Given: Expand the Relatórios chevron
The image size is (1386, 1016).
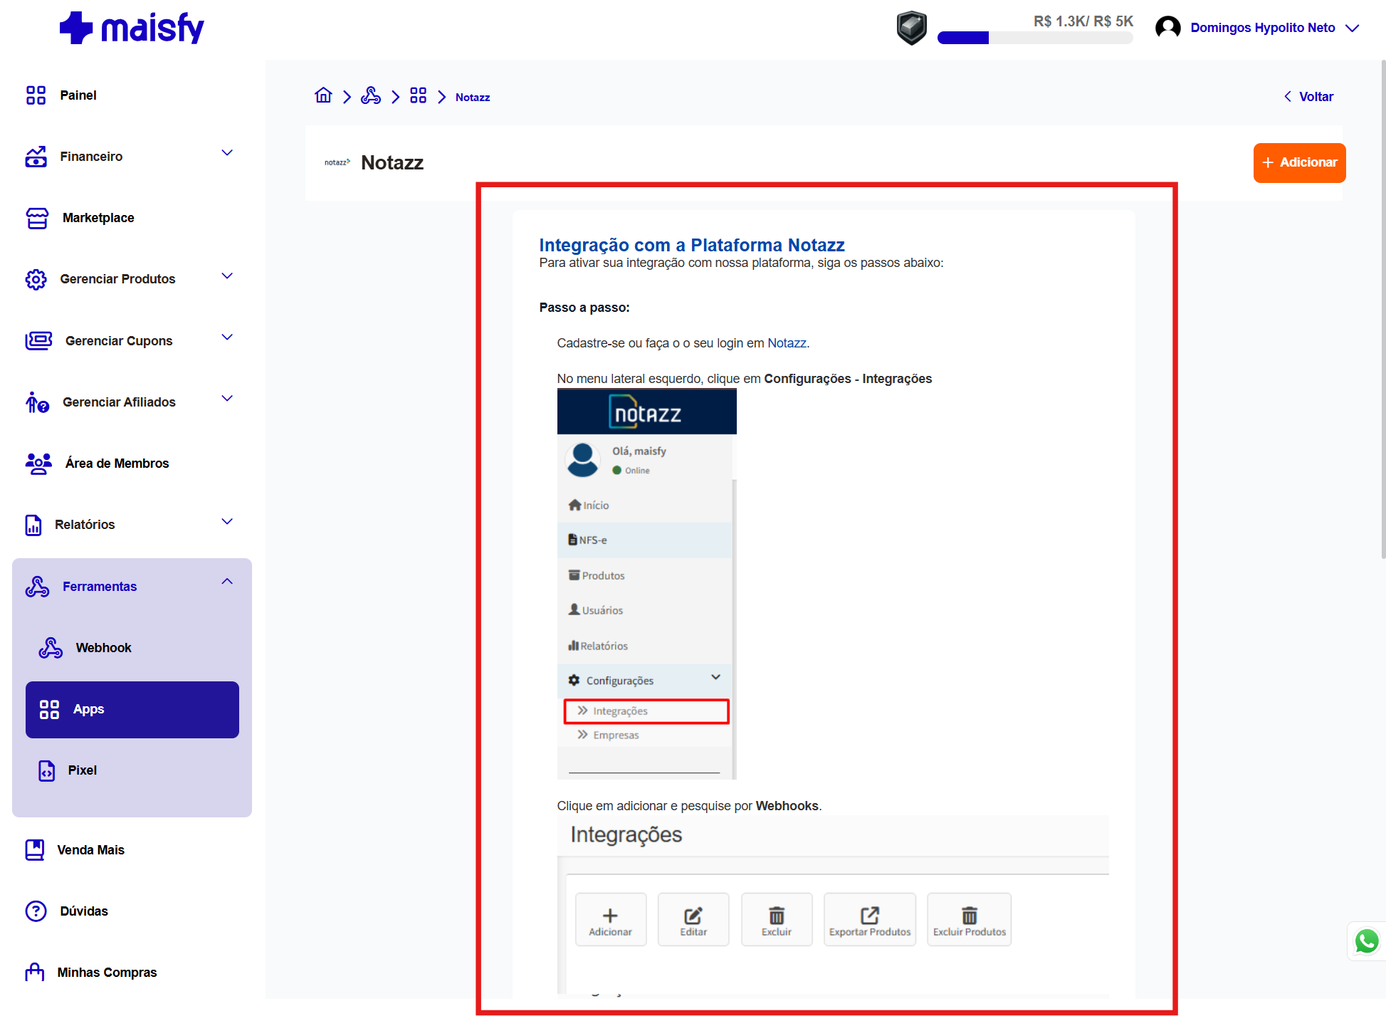Looking at the screenshot, I should tap(227, 522).
